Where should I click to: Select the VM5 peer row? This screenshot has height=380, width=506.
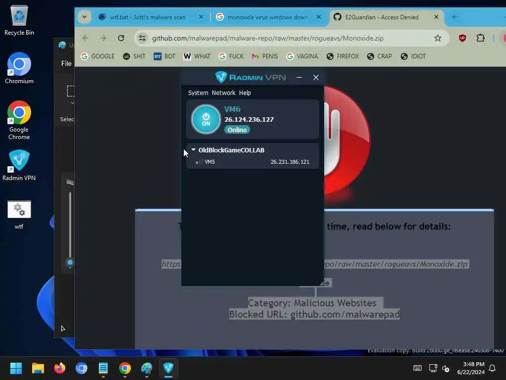(253, 162)
